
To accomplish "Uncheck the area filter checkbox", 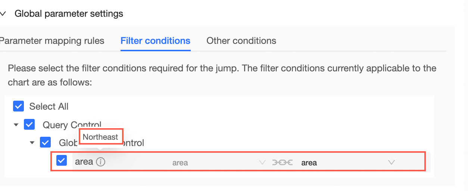I will click(x=62, y=161).
